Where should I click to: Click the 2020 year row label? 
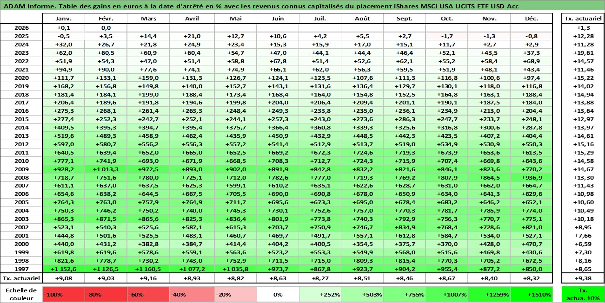click(21, 77)
